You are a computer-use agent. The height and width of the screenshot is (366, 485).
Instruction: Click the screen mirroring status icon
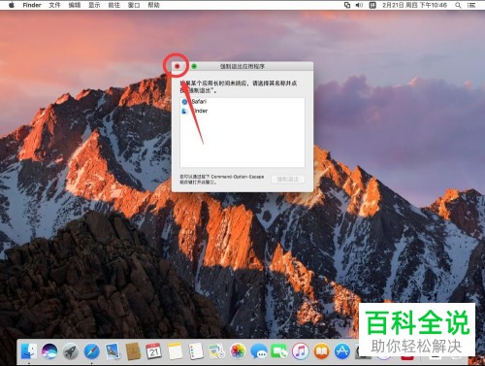(347, 5)
